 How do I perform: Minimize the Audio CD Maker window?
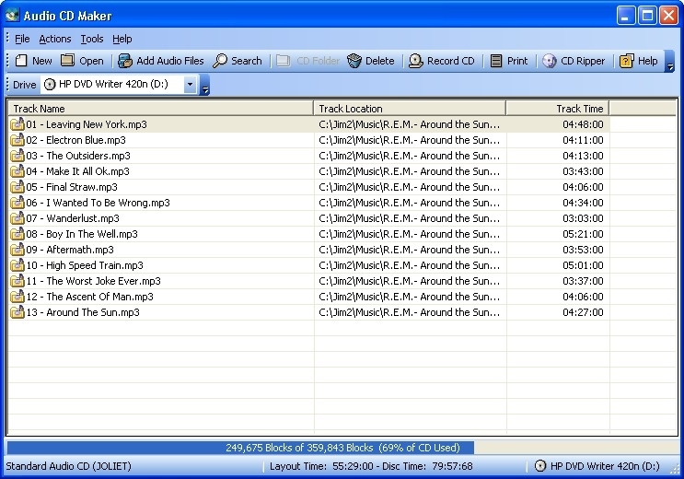(x=626, y=16)
